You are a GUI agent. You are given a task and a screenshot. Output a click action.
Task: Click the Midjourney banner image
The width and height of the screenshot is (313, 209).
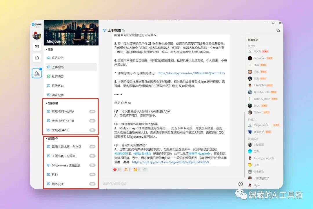coord(71,33)
